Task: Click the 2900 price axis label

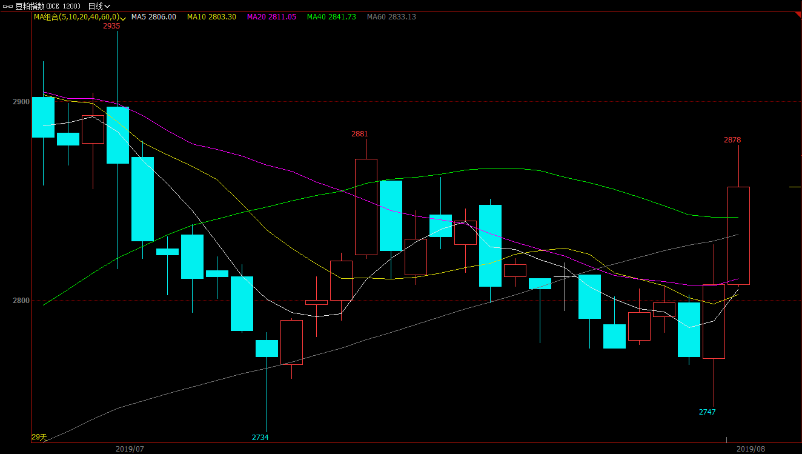Action: [x=21, y=101]
